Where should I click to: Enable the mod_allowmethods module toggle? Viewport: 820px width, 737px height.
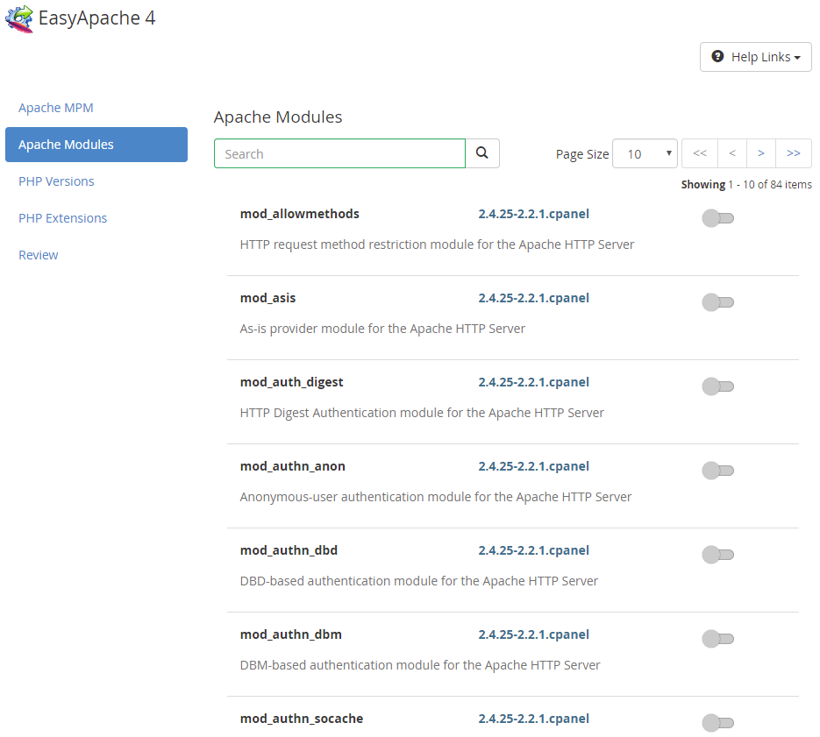(x=718, y=218)
